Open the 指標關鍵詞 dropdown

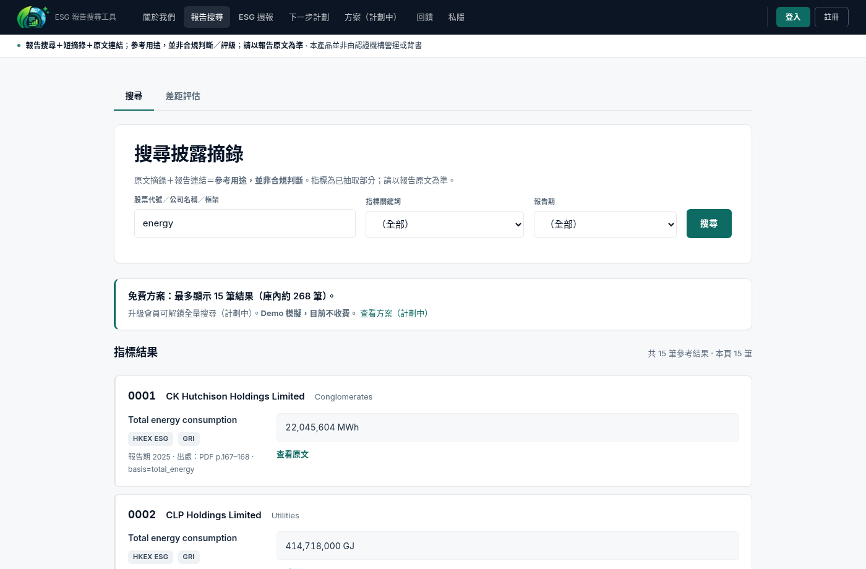pos(445,225)
